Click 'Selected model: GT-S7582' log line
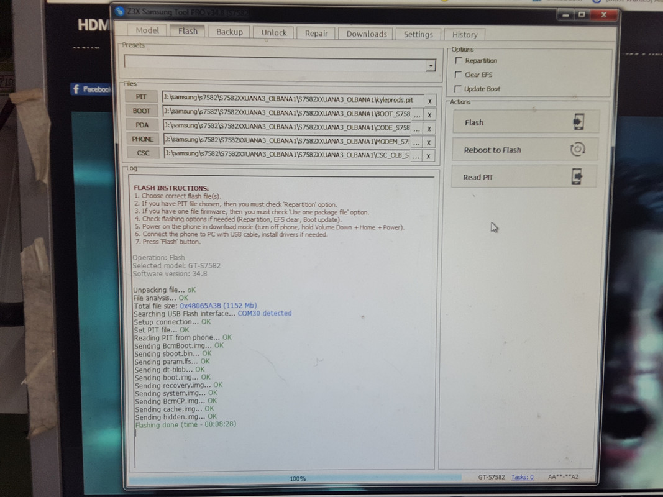This screenshot has width=663, height=497. (x=176, y=266)
